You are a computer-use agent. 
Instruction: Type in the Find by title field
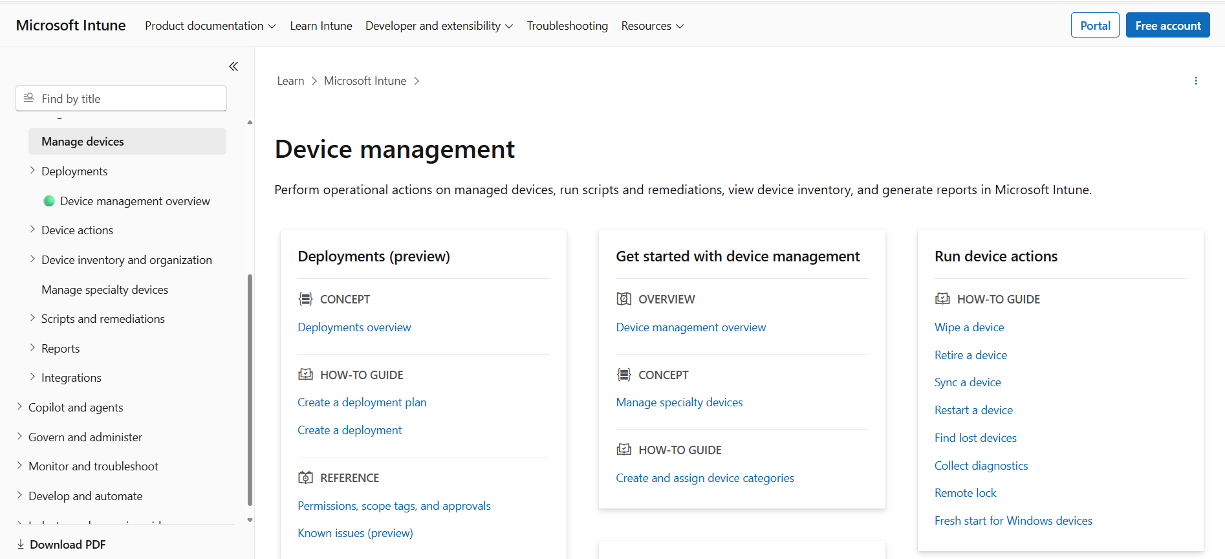(121, 98)
